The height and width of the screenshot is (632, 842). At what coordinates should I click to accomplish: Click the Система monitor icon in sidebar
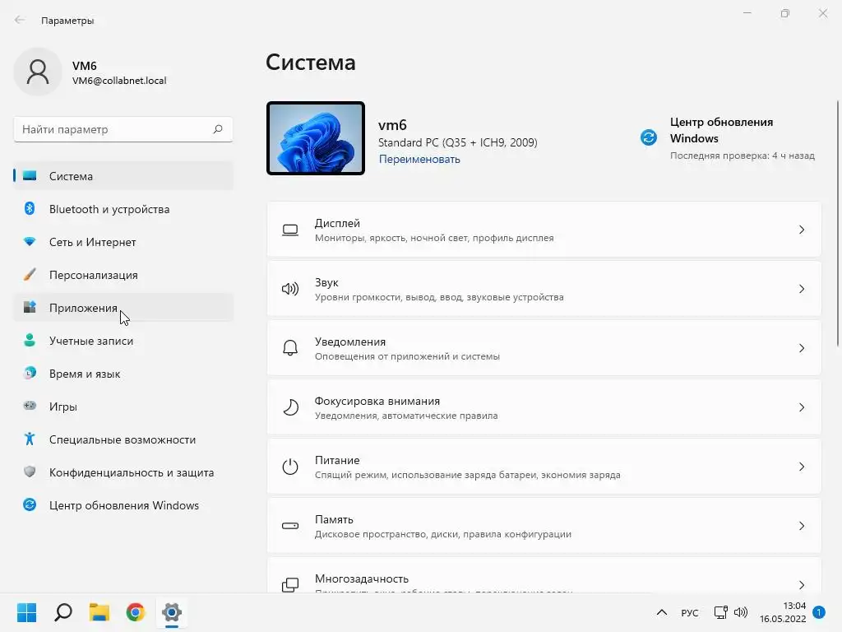[x=30, y=176]
